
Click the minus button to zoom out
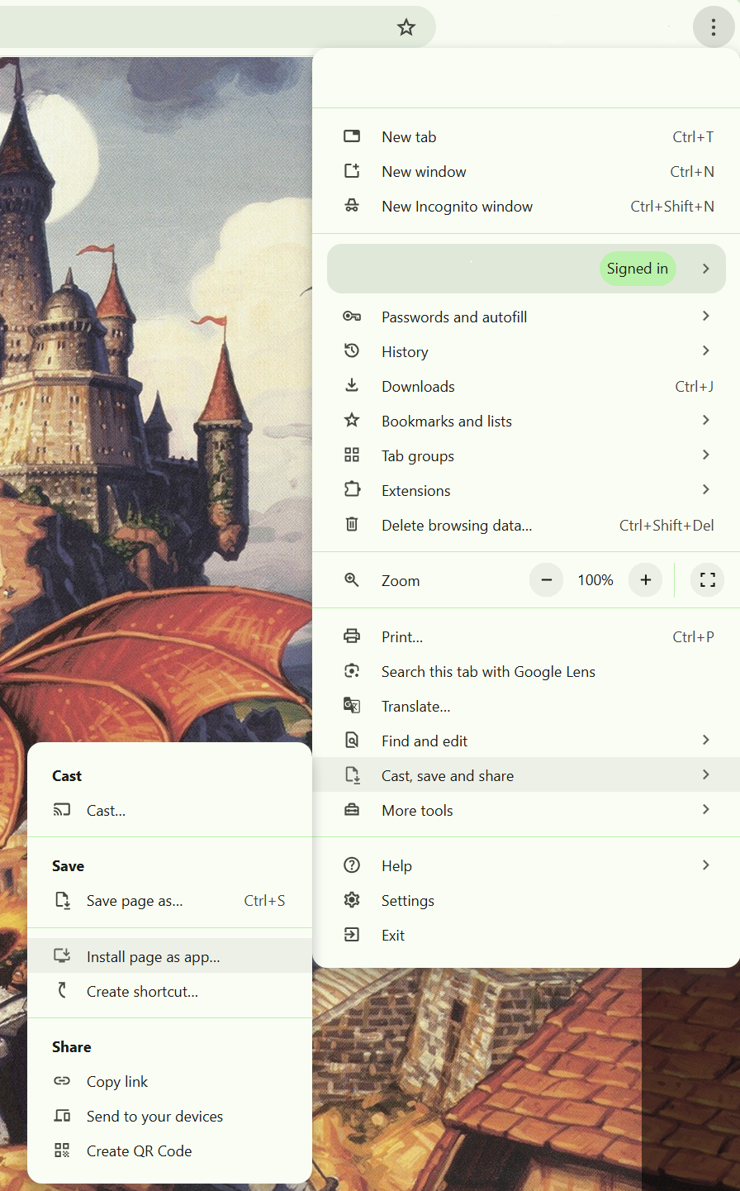click(x=546, y=579)
